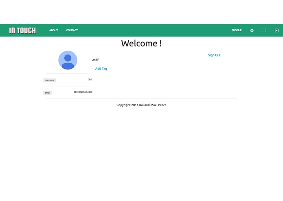Viewport: 283px width, 201px height.
Task: Click the email label badge
Action: point(48,93)
